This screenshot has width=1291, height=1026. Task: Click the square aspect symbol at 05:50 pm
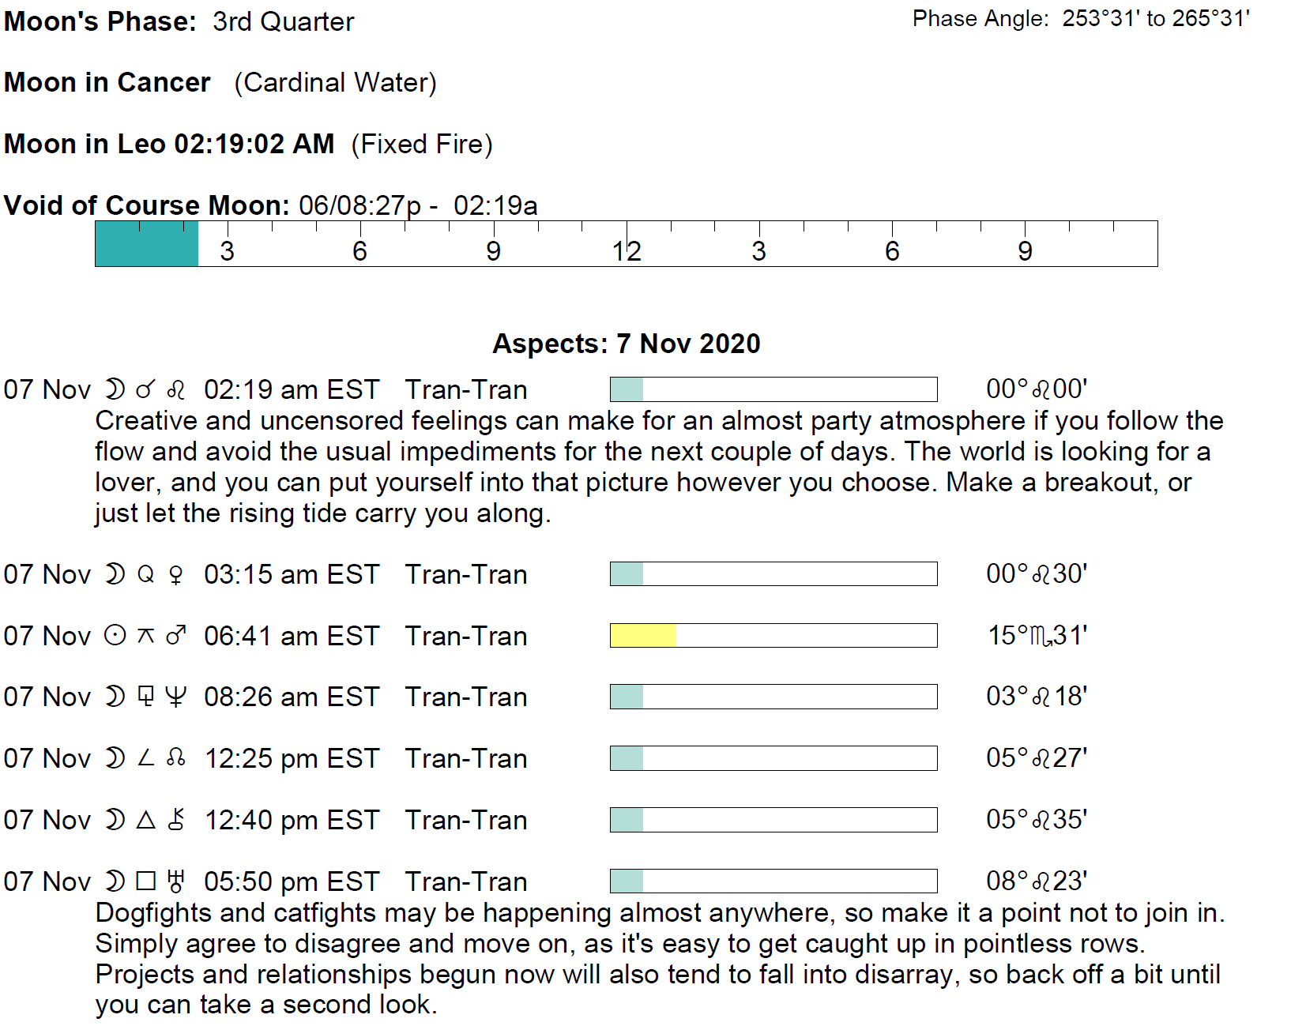(x=146, y=881)
